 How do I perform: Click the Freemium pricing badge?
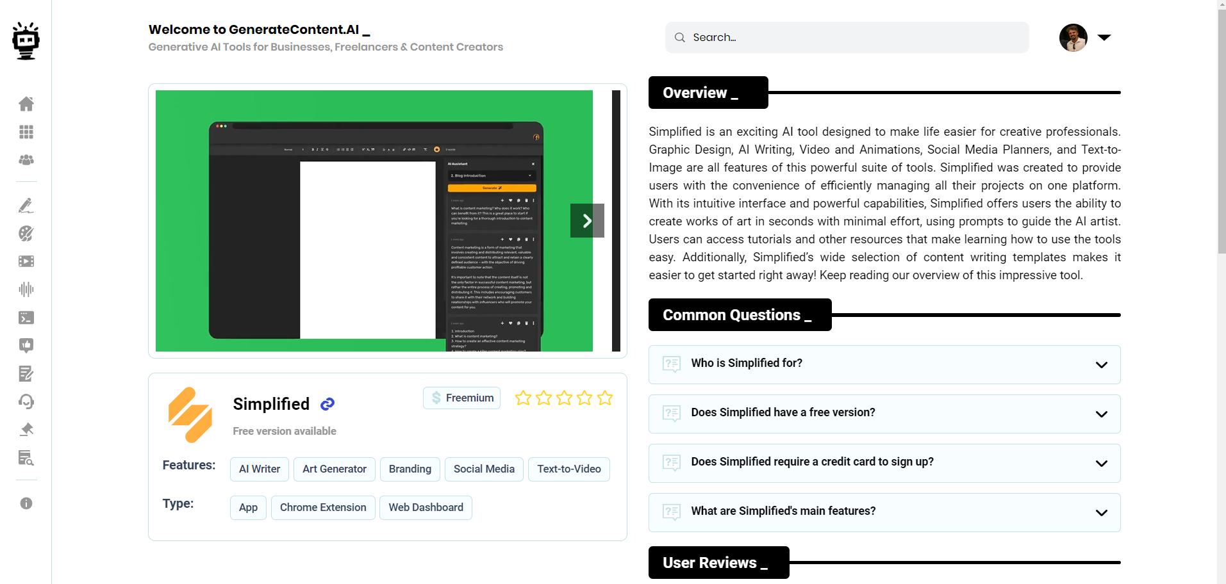tap(461, 398)
